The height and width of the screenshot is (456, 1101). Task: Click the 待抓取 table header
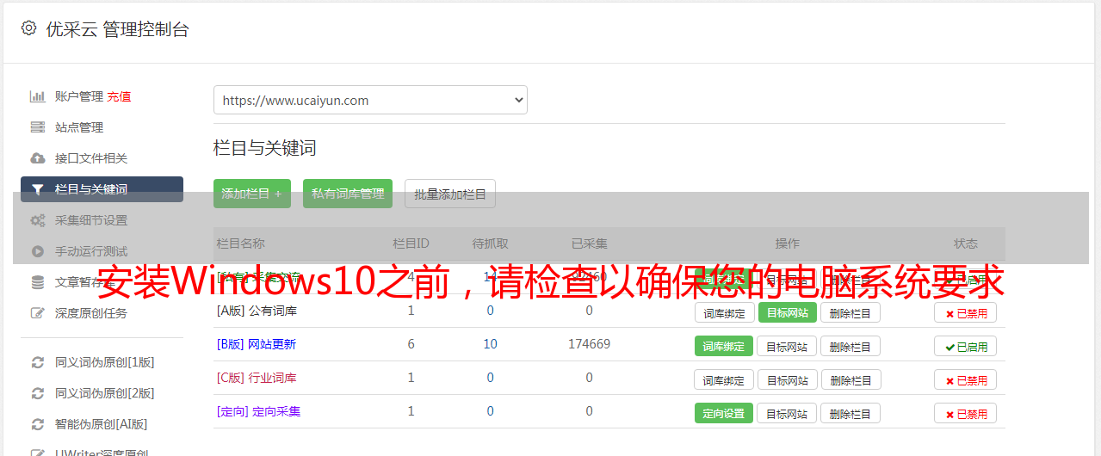491,243
